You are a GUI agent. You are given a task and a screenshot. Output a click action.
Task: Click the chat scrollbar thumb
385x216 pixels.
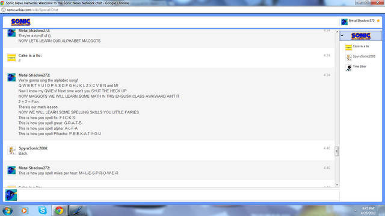pyautogui.click(x=337, y=151)
